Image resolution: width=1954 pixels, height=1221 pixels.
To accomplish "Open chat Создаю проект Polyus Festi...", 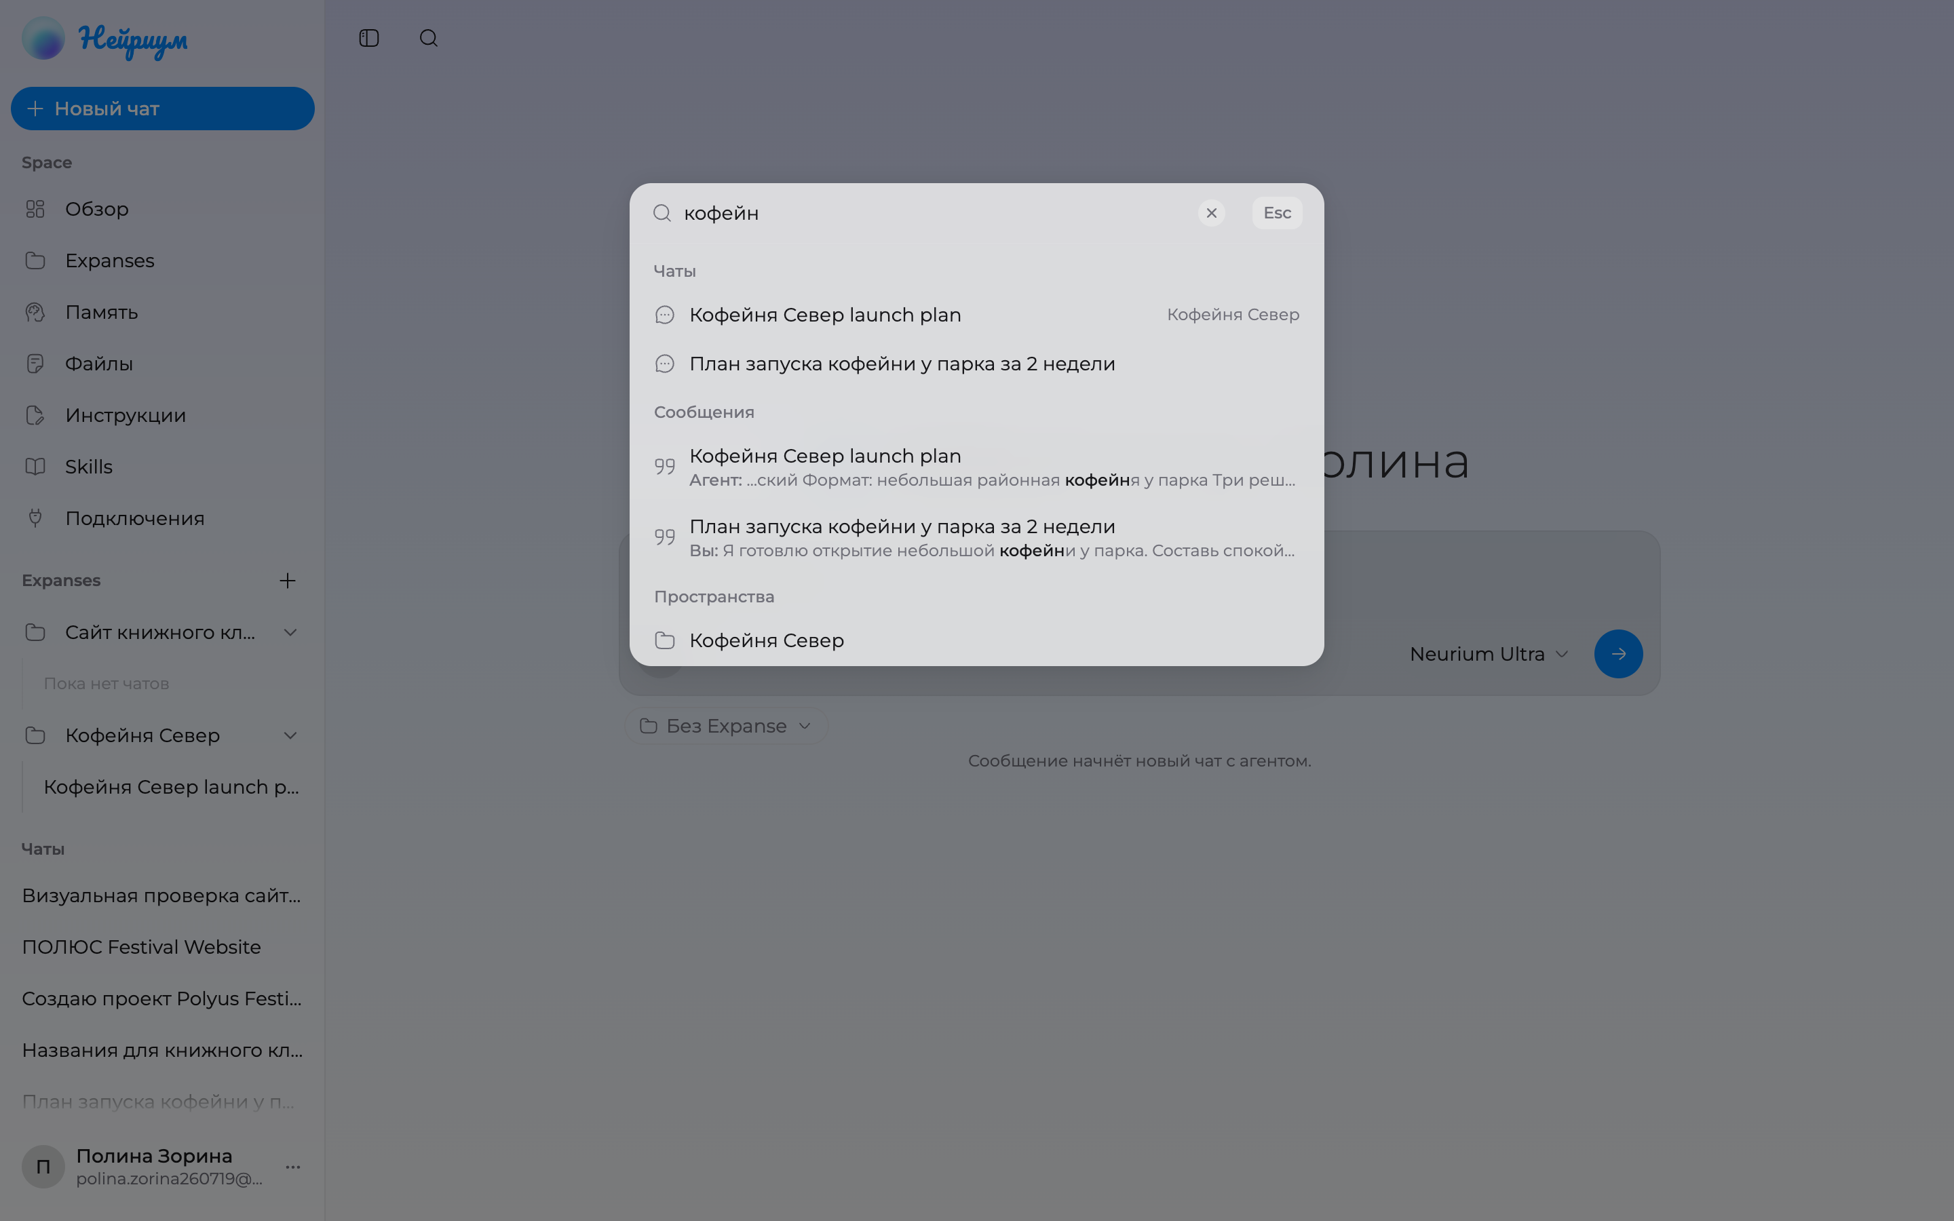I will coord(162,999).
